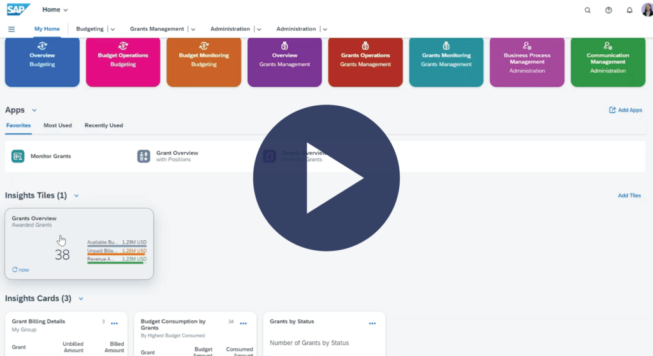Open the Grants Operations tile
Viewport: 653px width, 356px height.
coord(365,61)
